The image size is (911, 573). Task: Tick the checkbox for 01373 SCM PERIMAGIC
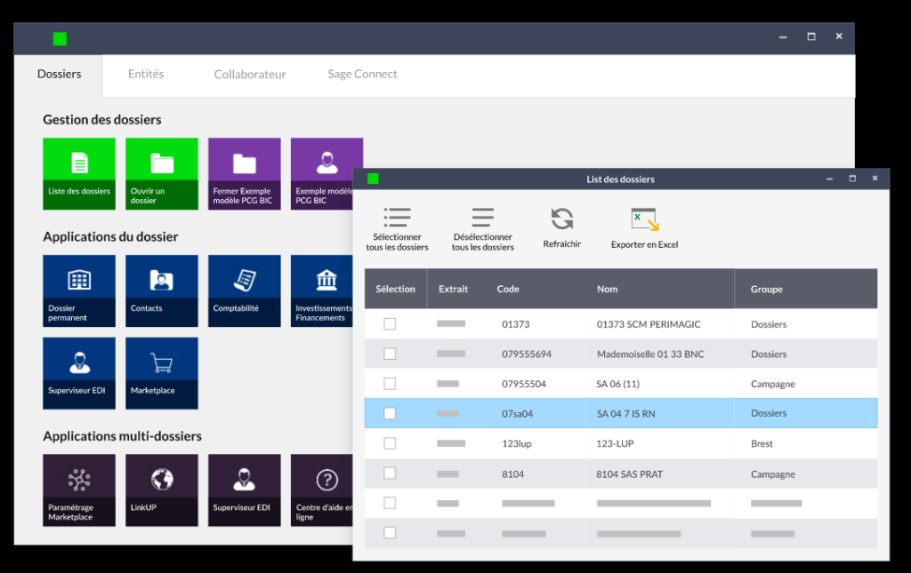390,323
